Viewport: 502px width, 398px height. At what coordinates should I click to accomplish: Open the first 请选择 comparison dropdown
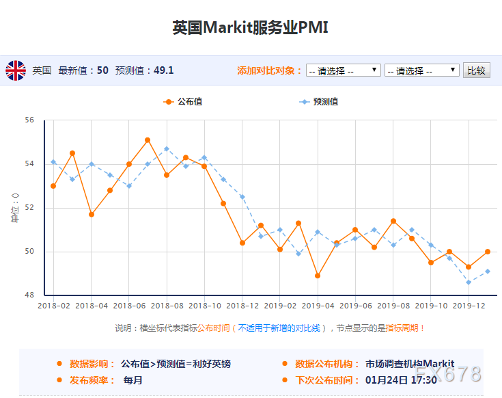pyautogui.click(x=343, y=70)
